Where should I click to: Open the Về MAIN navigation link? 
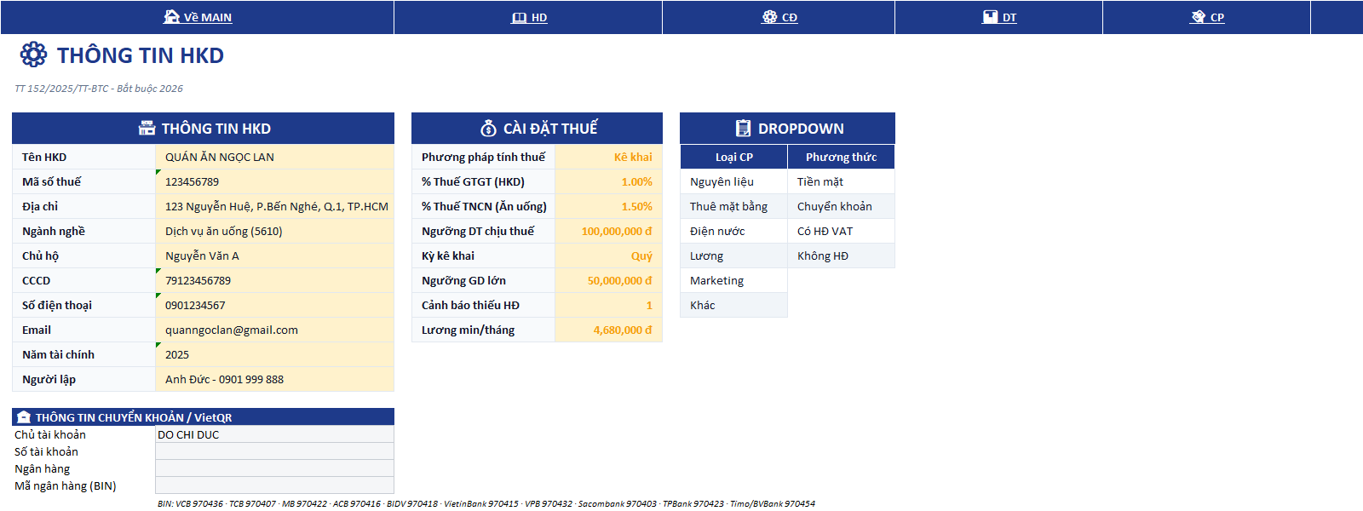207,17
